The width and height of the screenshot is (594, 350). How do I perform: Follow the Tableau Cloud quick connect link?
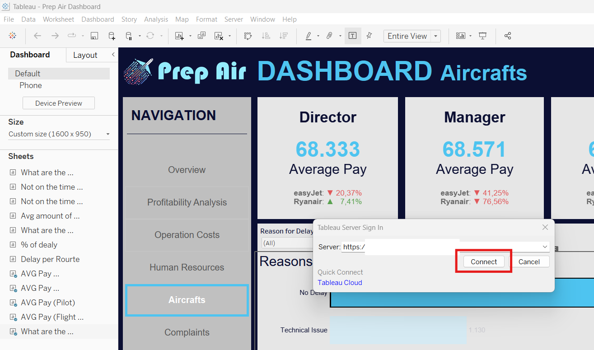click(x=340, y=283)
